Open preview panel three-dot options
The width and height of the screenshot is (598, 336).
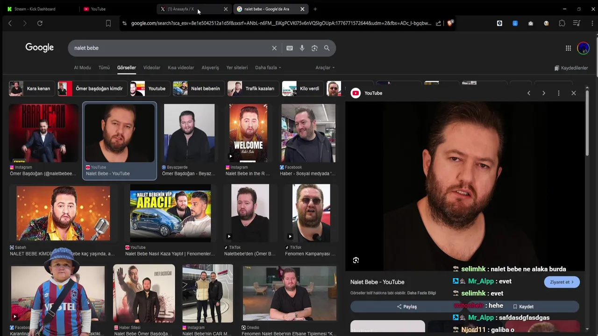click(x=559, y=93)
